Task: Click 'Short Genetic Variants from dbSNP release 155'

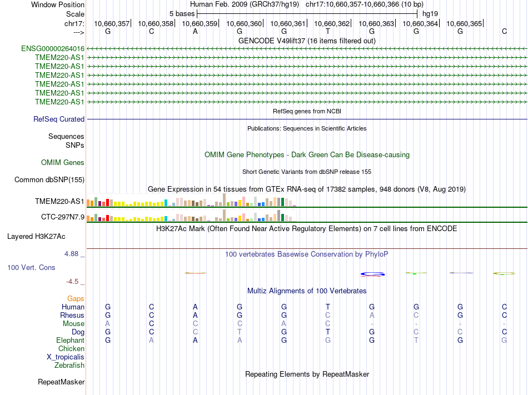Action: point(307,172)
